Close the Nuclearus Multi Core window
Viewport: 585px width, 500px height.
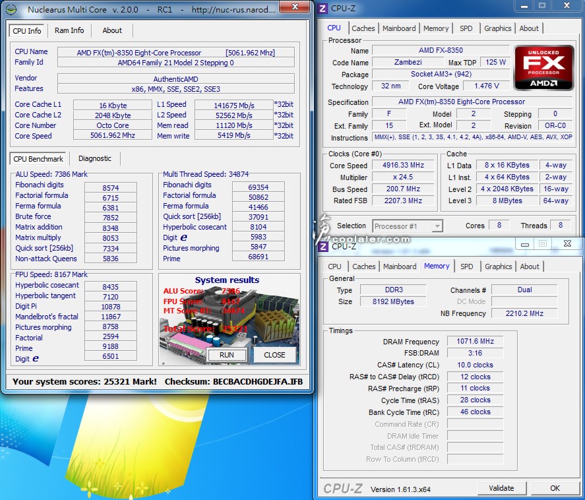click(x=295, y=7)
